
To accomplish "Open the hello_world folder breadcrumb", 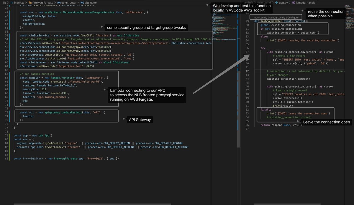I will [264, 2].
